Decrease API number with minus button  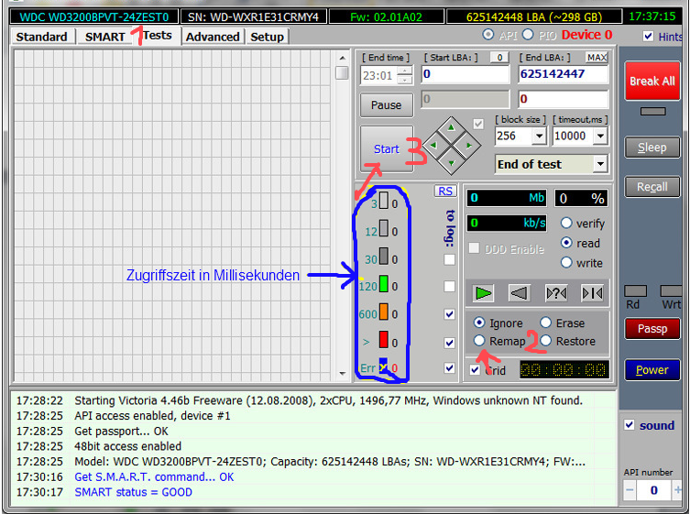coord(630,490)
